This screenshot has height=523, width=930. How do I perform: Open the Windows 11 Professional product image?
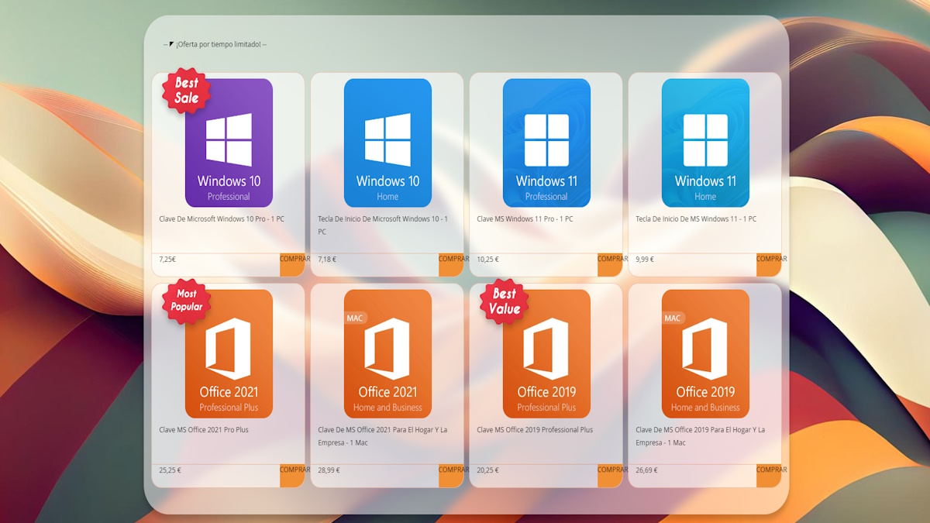546,143
